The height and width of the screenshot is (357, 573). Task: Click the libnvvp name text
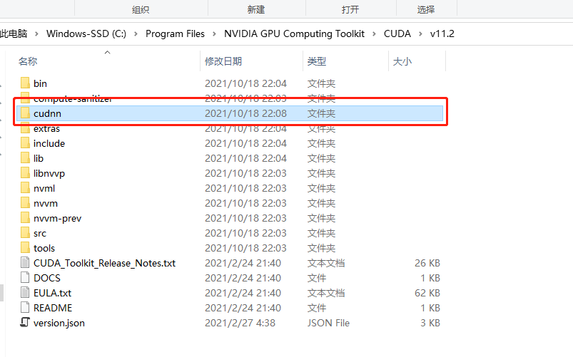pos(49,173)
